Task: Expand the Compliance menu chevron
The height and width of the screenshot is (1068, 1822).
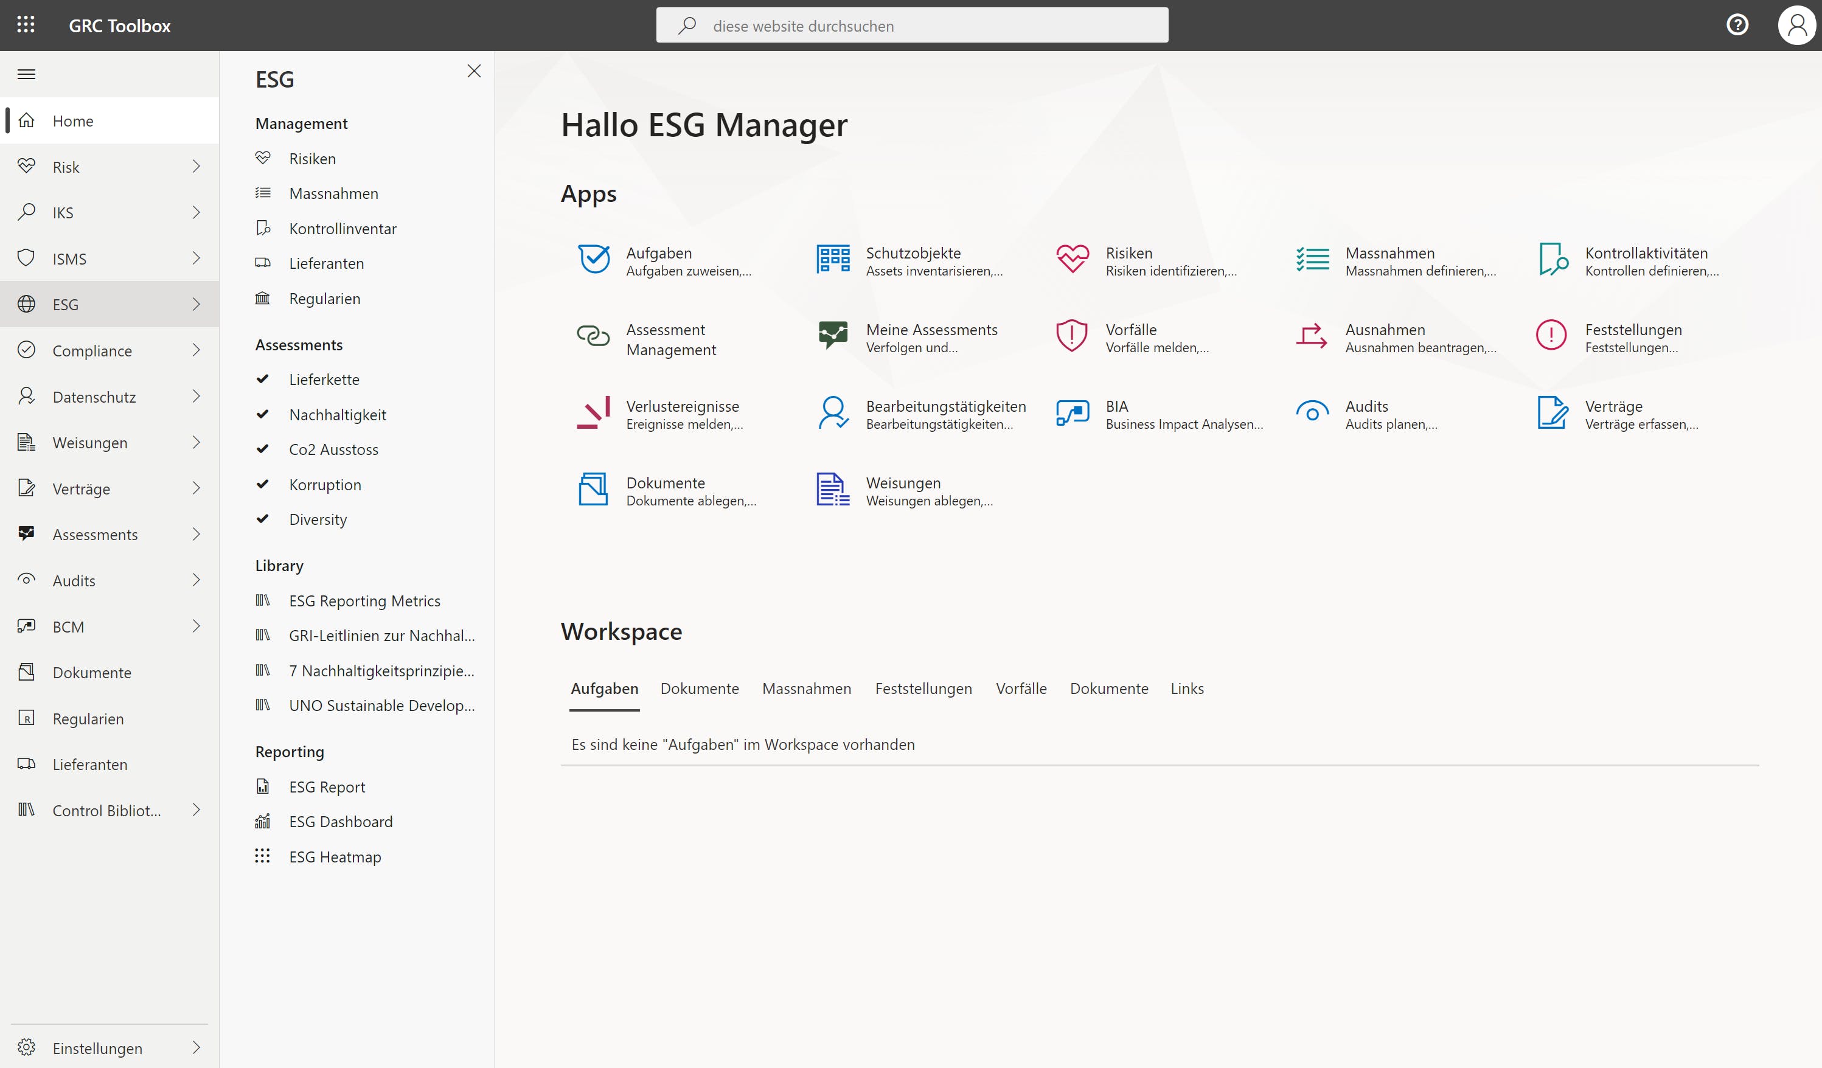Action: pos(196,350)
